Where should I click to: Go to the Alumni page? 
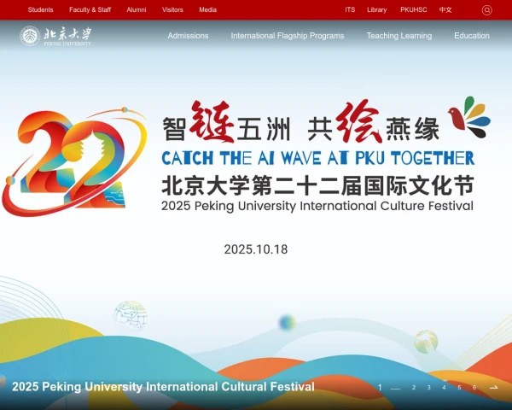[x=136, y=10]
